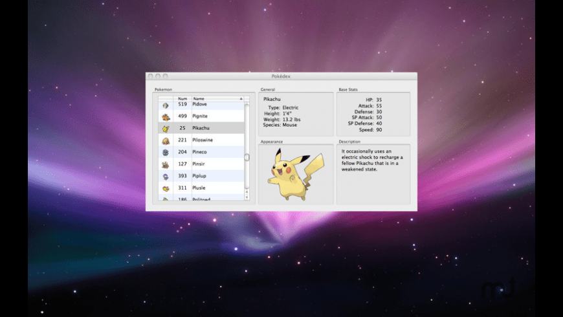
Task: Click the Pokédex window title bar
Action: tap(281, 76)
